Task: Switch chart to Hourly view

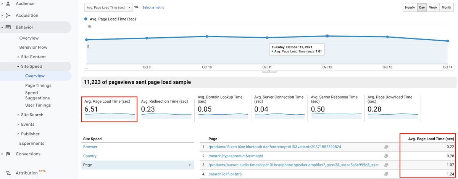Action: click(x=410, y=7)
